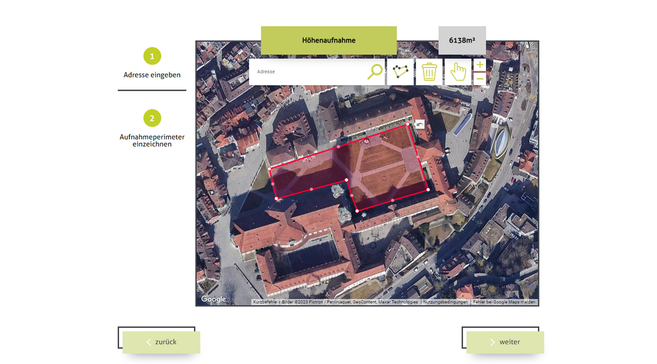Open the Kurzbefehle map link
657x364 pixels.
(x=265, y=302)
